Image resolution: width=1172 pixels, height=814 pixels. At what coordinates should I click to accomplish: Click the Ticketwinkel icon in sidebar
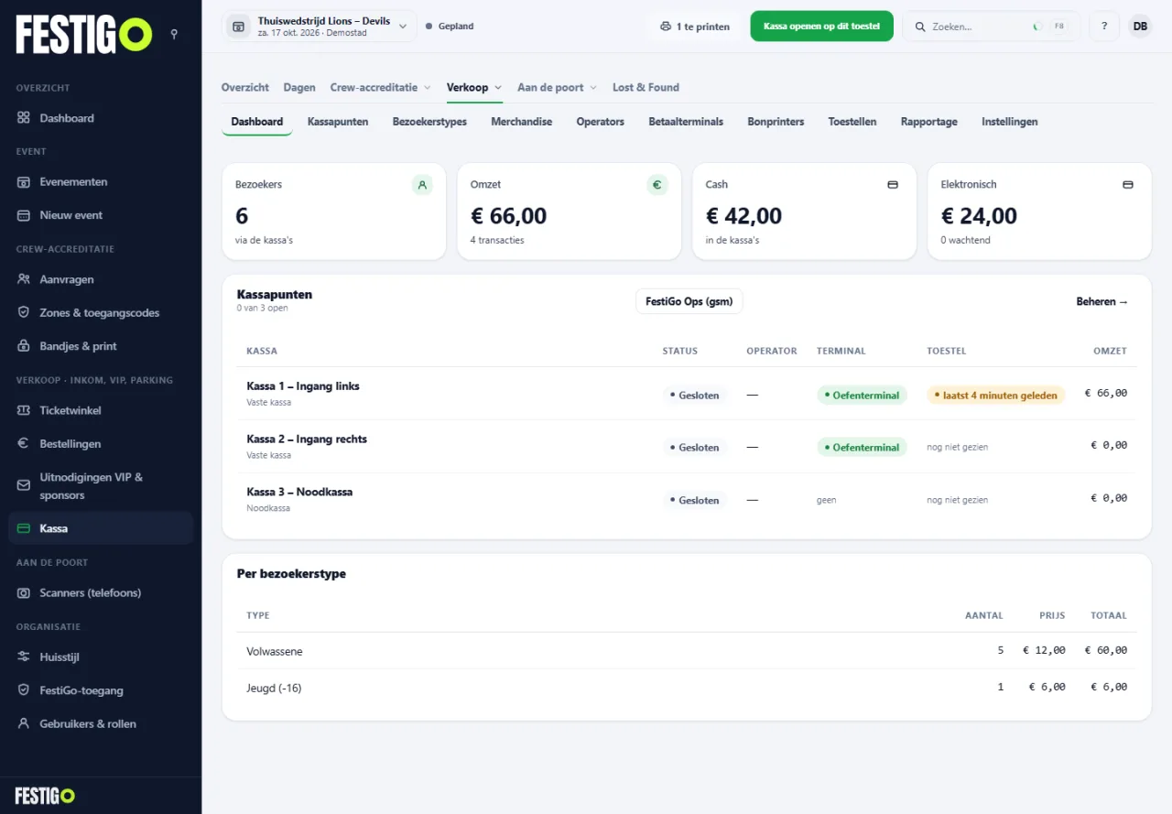[x=24, y=410]
